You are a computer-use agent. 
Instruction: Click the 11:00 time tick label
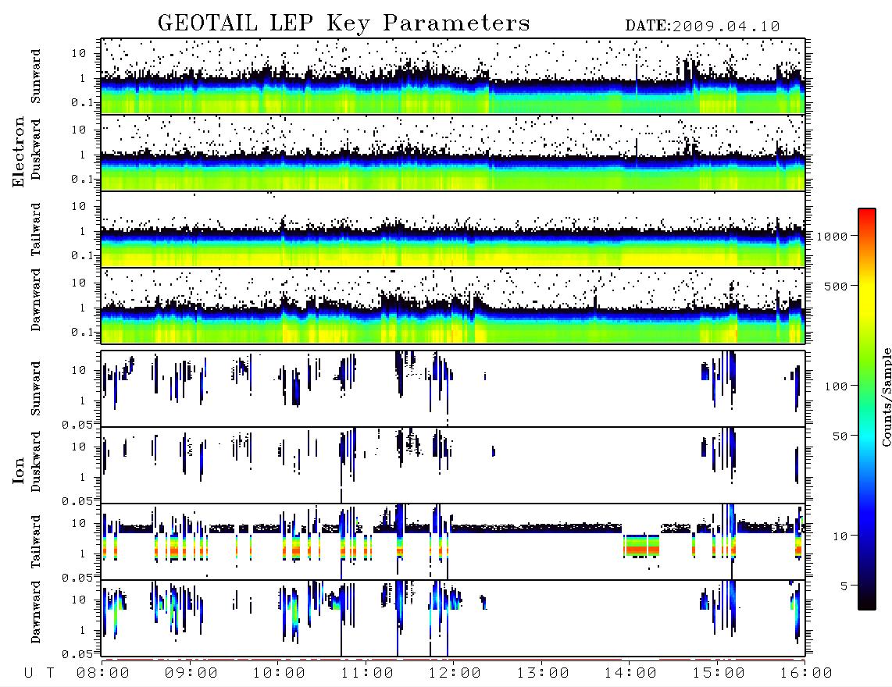pyautogui.click(x=367, y=673)
